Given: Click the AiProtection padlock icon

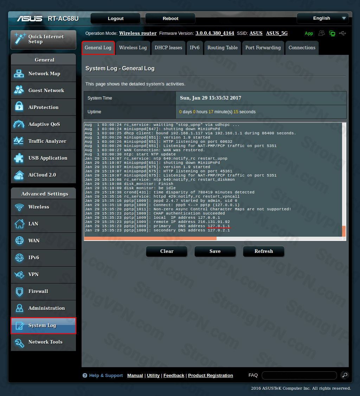Looking at the screenshot, I should [19, 106].
